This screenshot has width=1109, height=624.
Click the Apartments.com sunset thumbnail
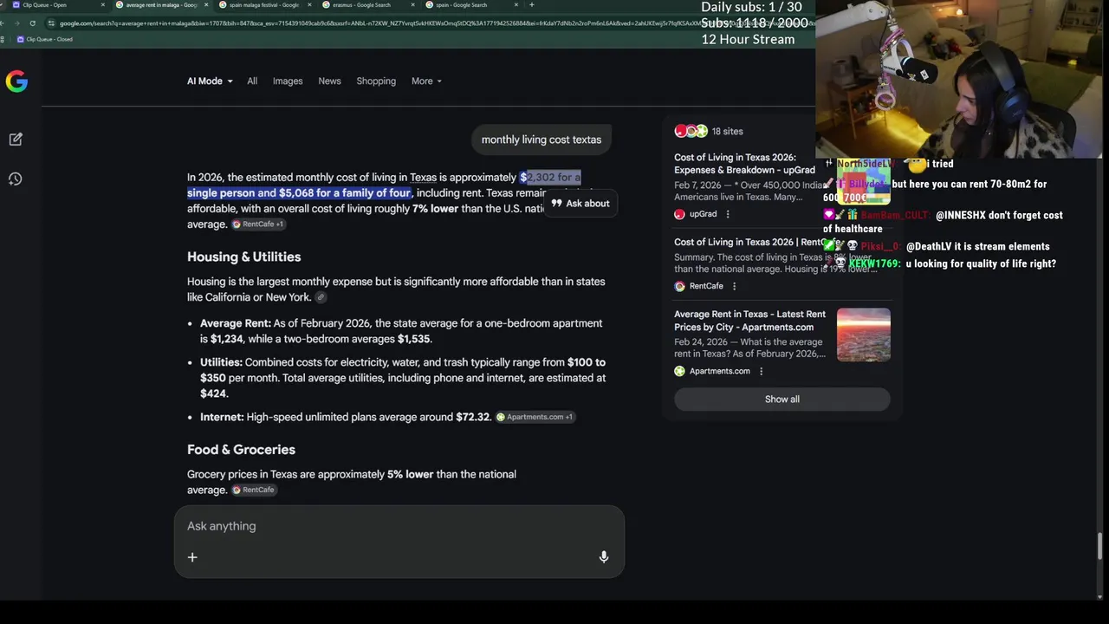(x=864, y=335)
